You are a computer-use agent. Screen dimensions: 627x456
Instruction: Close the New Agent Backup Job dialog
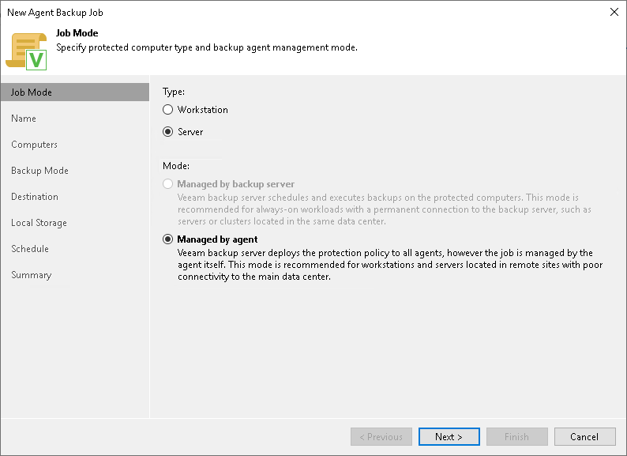[x=614, y=13]
